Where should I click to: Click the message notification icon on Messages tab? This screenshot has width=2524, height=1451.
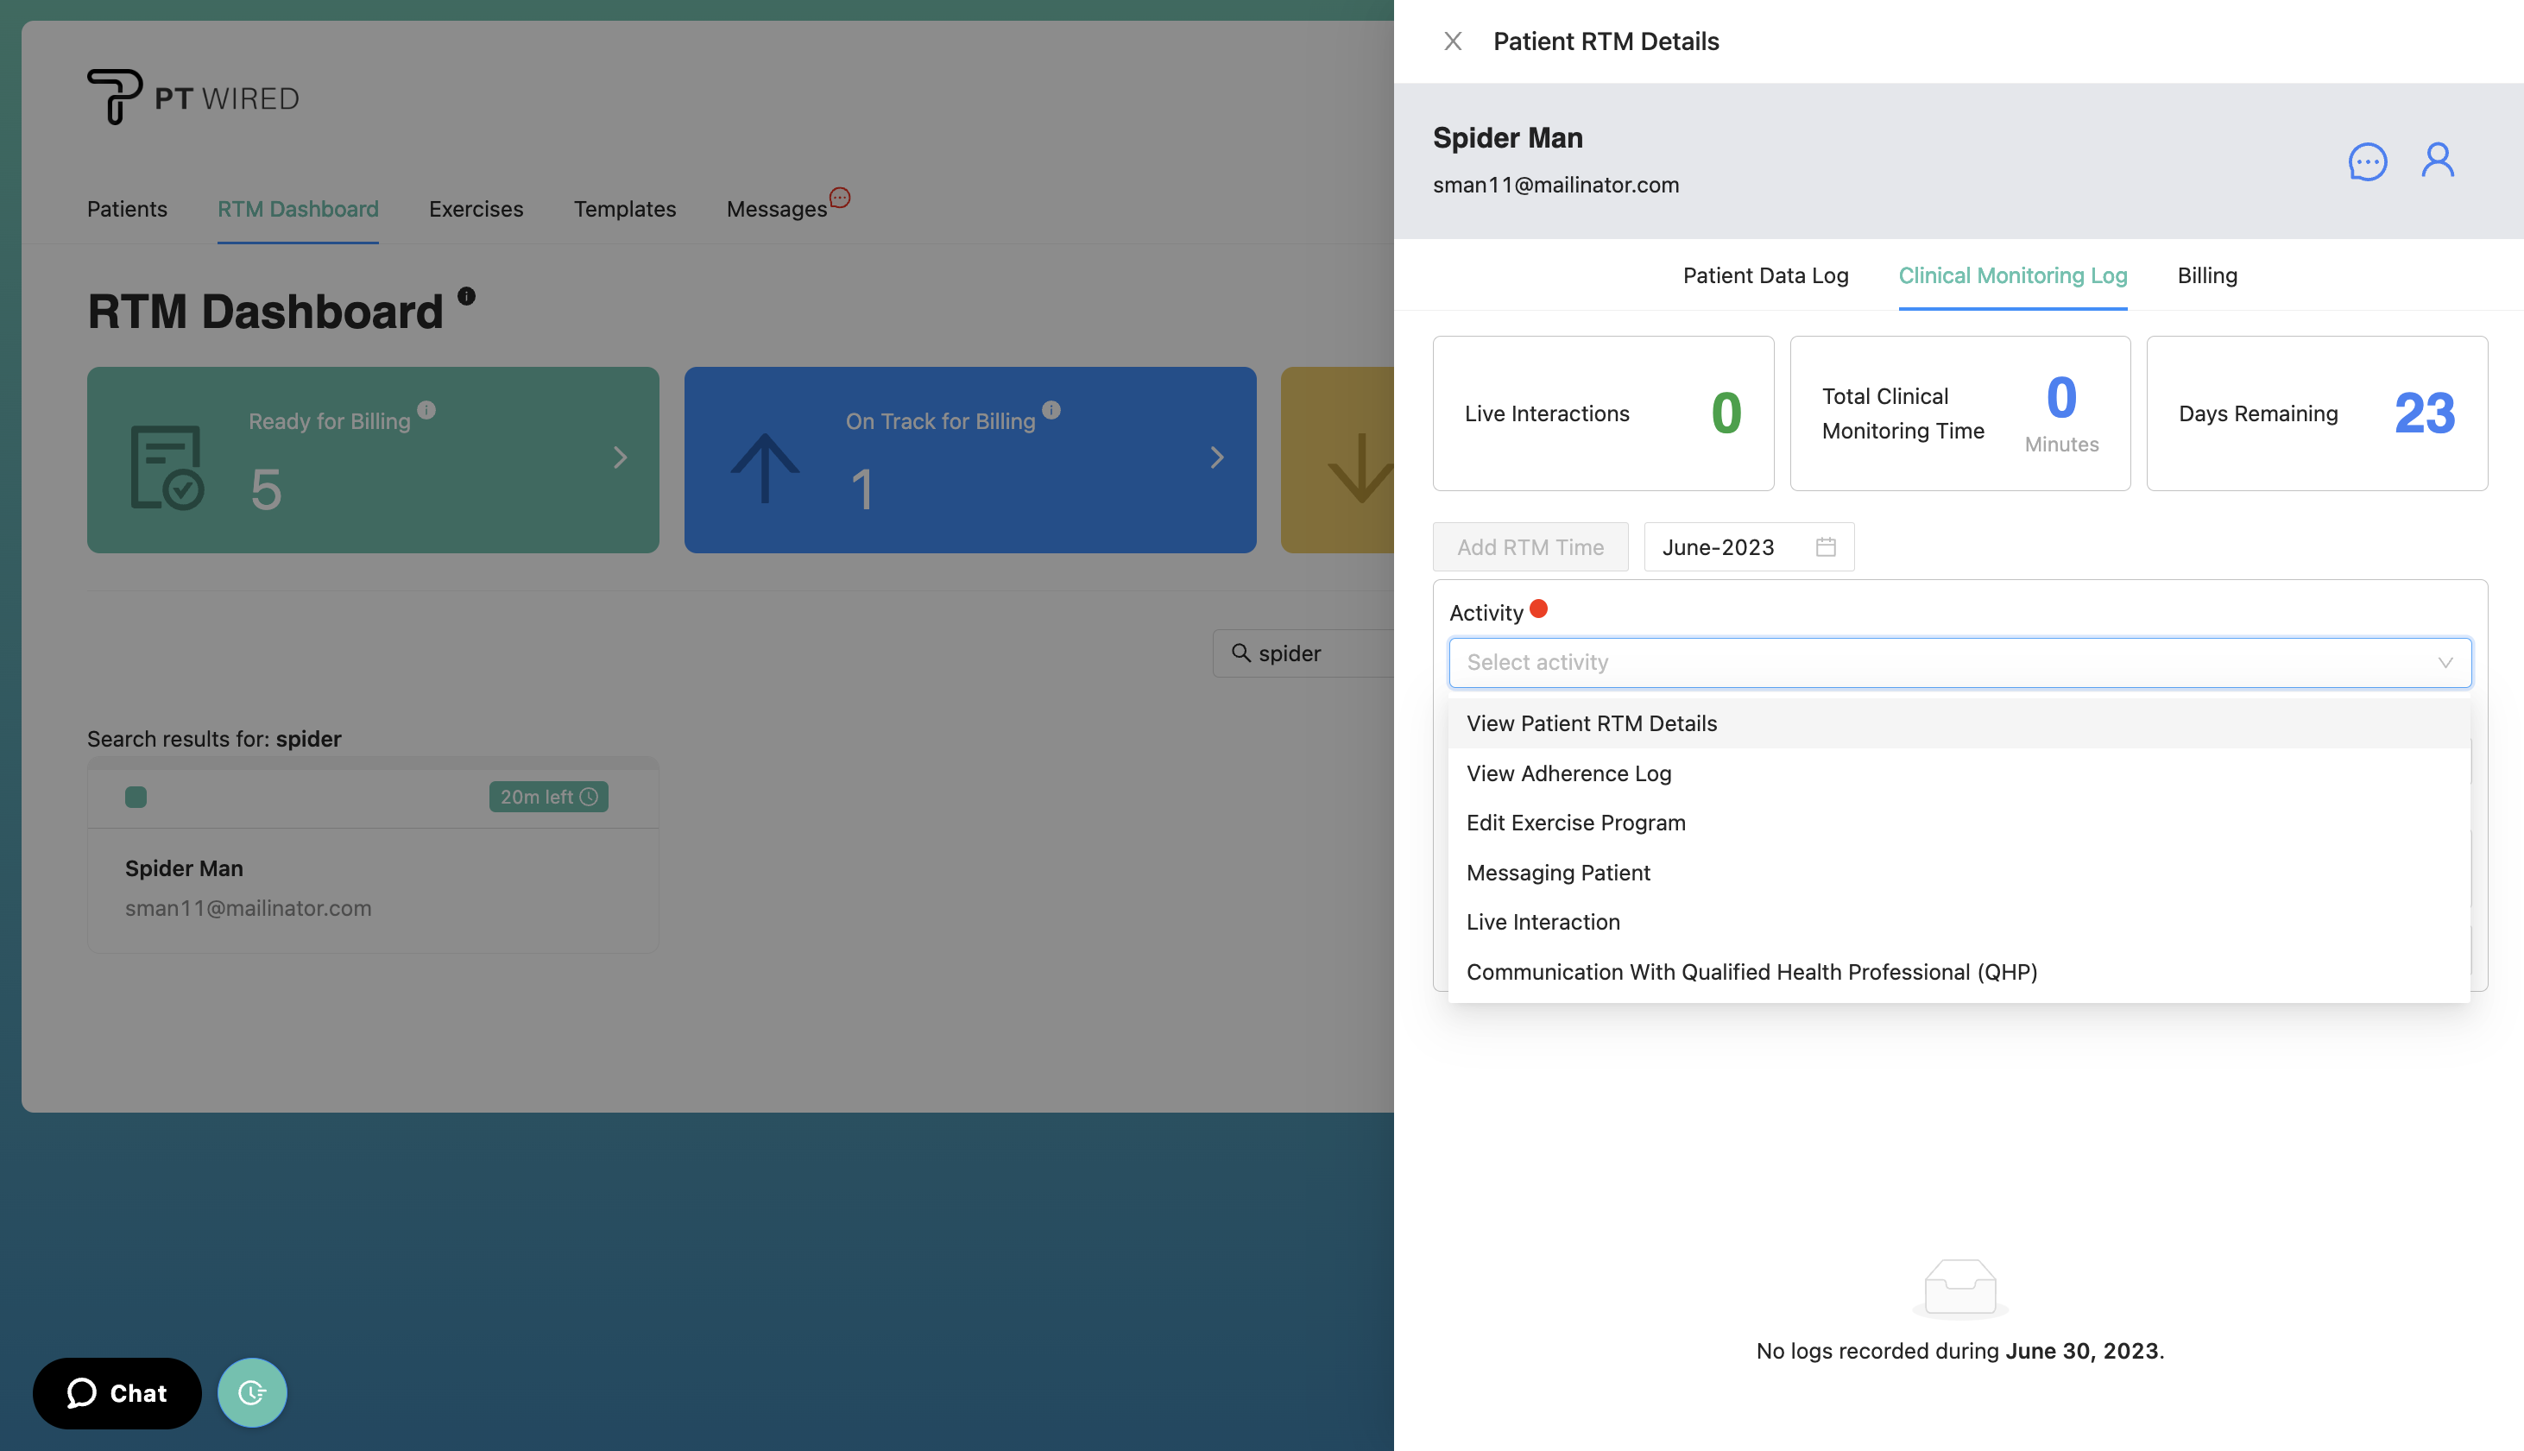pos(840,196)
